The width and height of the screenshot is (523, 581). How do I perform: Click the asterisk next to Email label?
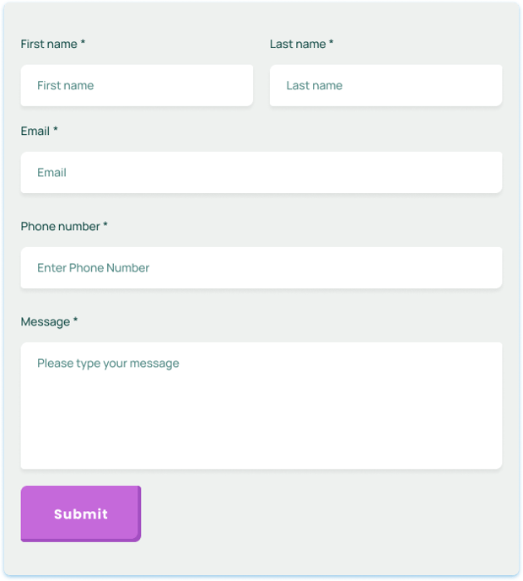point(56,131)
